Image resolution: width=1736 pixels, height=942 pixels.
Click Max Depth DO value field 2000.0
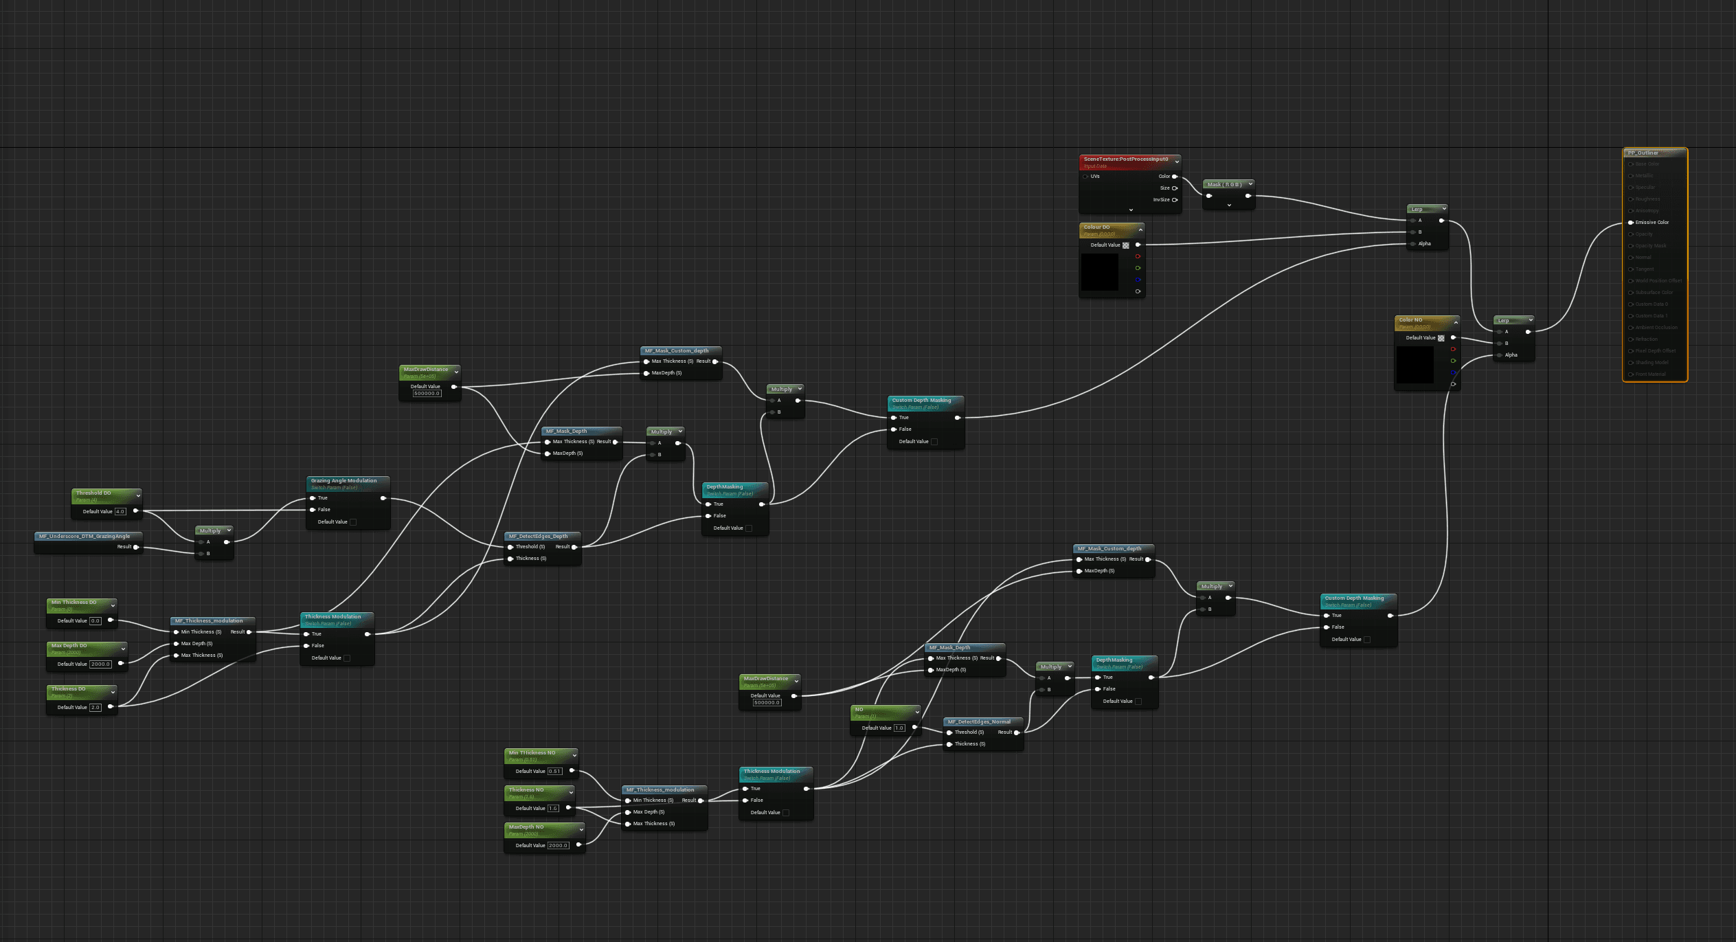click(x=100, y=664)
